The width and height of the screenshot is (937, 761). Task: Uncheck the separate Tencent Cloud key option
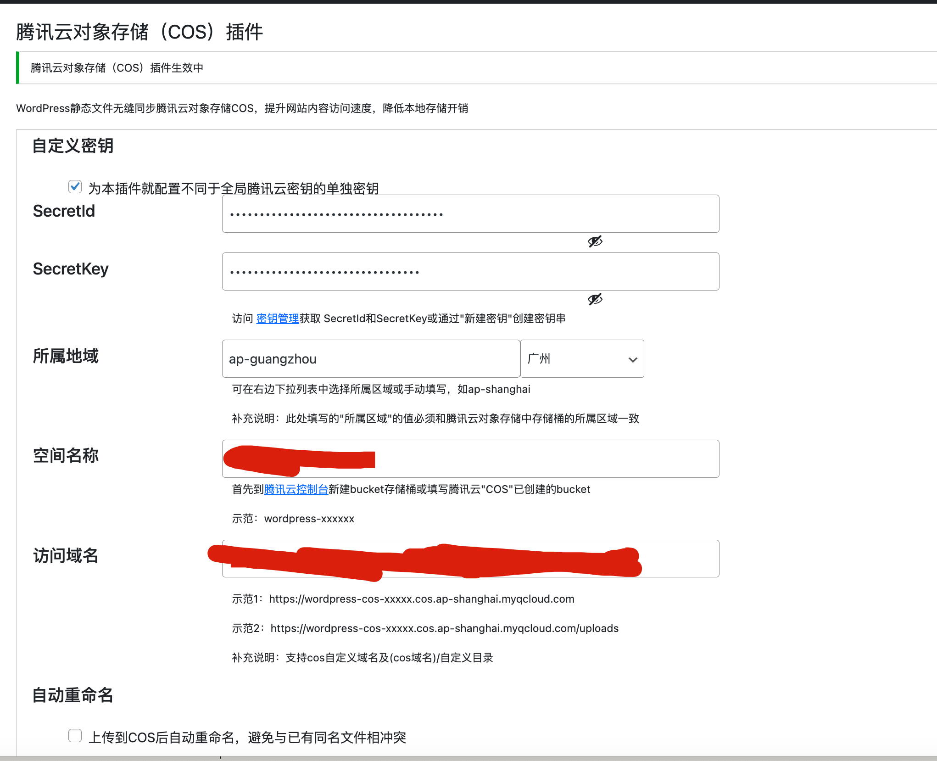pyautogui.click(x=75, y=187)
